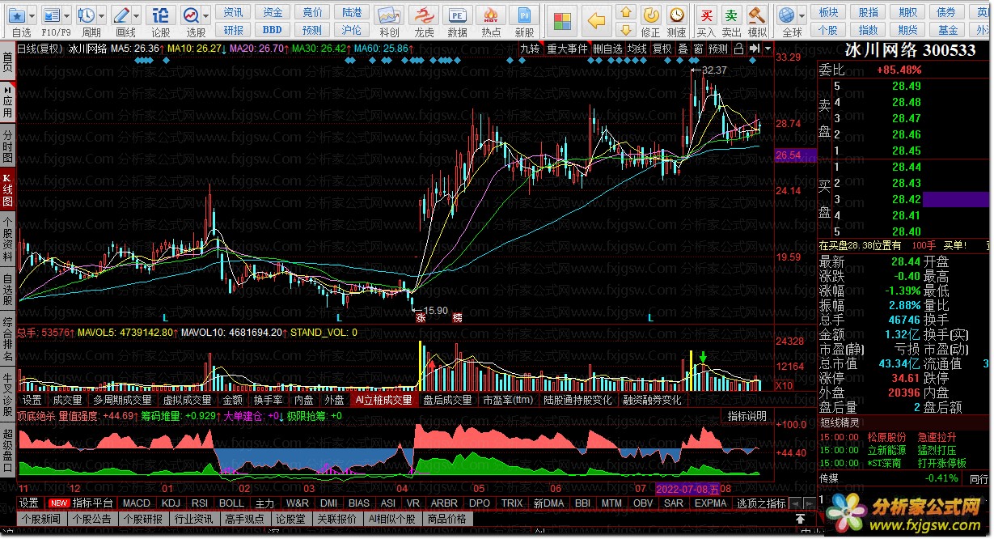
Task: Toggle the 叠 overlay option
Action: pyautogui.click(x=683, y=49)
